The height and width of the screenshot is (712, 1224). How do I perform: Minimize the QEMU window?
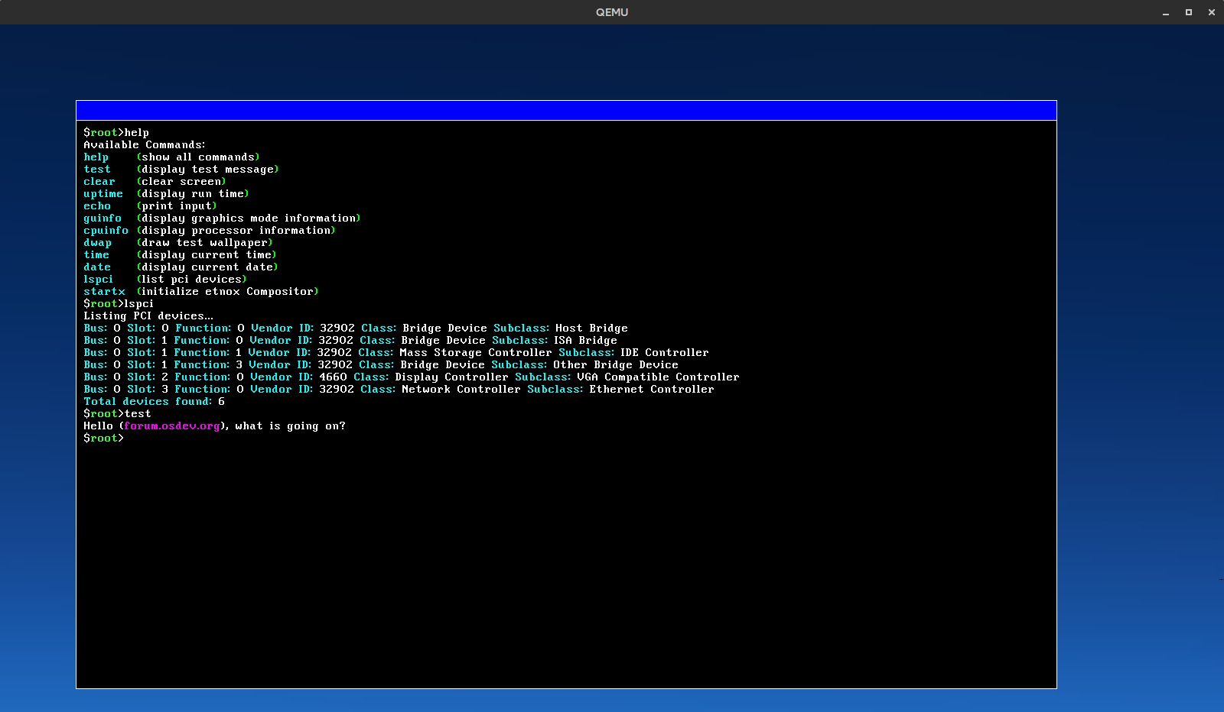pos(1166,12)
